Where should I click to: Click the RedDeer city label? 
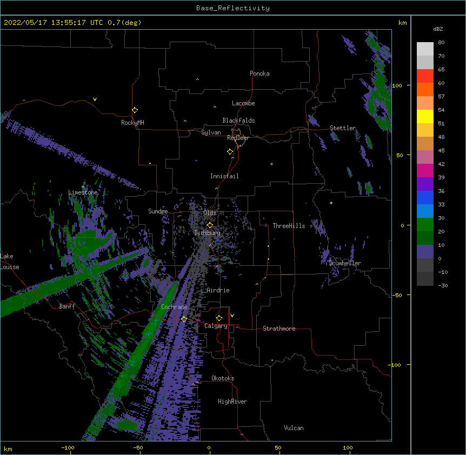pyautogui.click(x=238, y=138)
